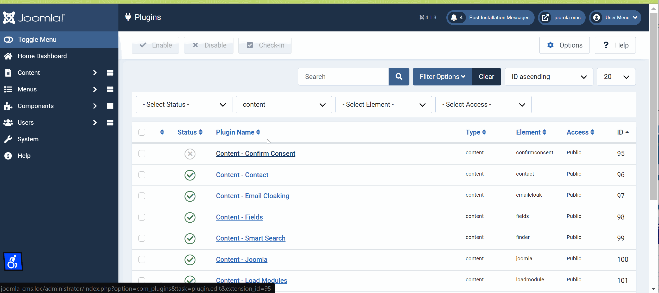
Task: Open the User Menu
Action: click(x=615, y=17)
